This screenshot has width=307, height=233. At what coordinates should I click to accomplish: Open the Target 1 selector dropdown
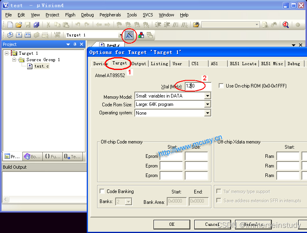120,35
